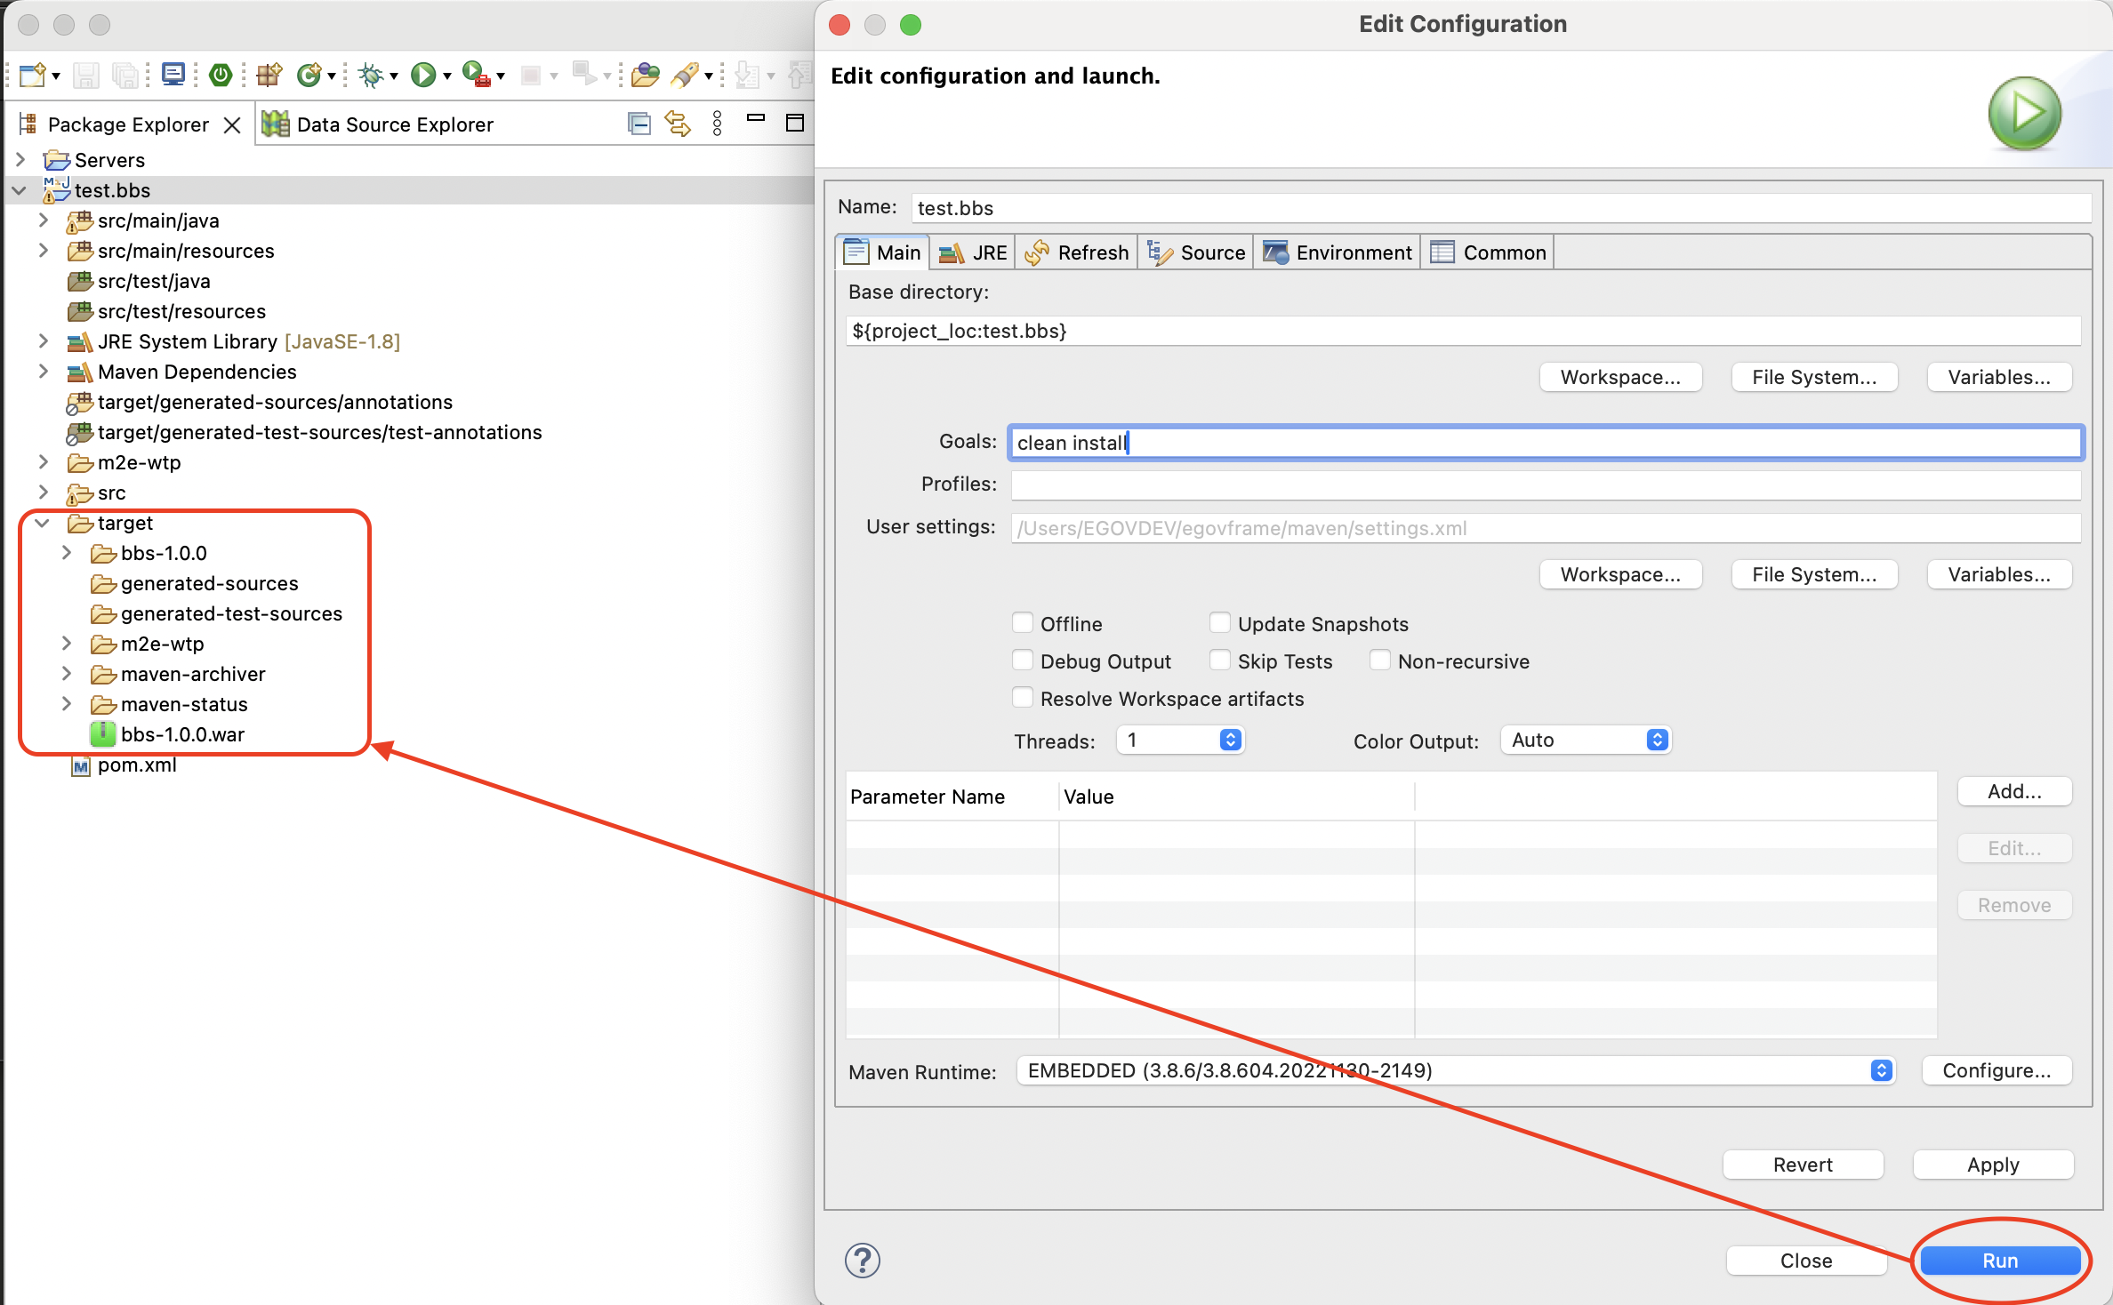This screenshot has width=2113, height=1305.
Task: Enable the Offline checkbox
Action: pos(1024,623)
